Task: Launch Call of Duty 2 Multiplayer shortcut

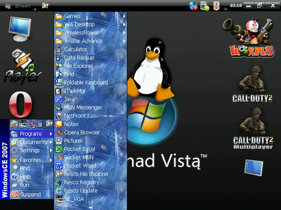Action: tap(253, 129)
